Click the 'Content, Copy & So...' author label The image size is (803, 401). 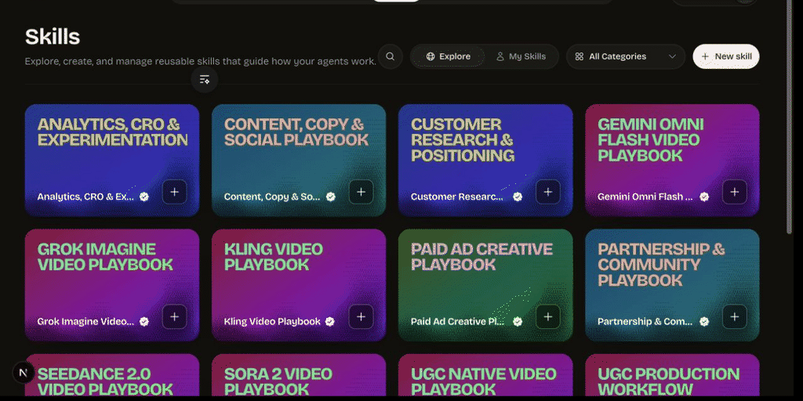pyautogui.click(x=272, y=197)
